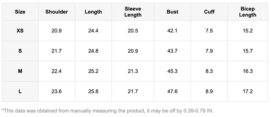Select the Bust column header
Screen dimensions: 271x117
tap(173, 12)
